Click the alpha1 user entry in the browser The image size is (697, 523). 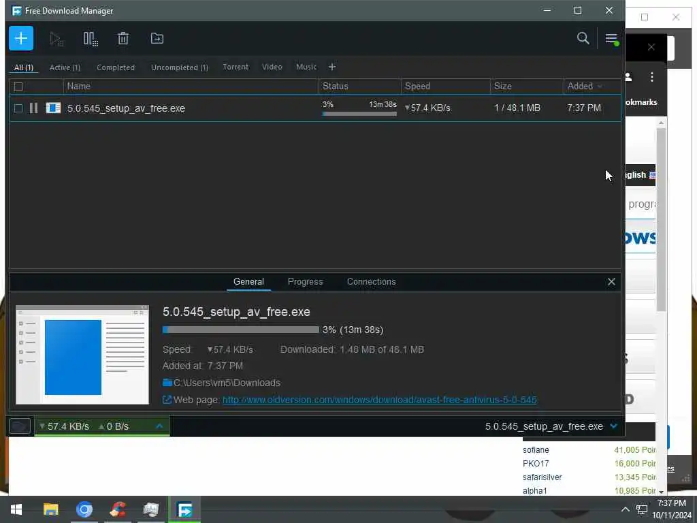point(535,491)
